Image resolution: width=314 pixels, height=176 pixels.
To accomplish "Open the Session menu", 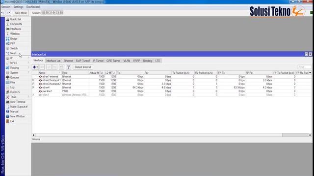I will click(x=6, y=7).
